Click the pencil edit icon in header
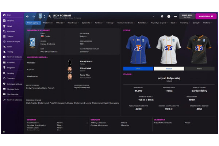The height and width of the screenshot is (146, 219). click(154, 16)
